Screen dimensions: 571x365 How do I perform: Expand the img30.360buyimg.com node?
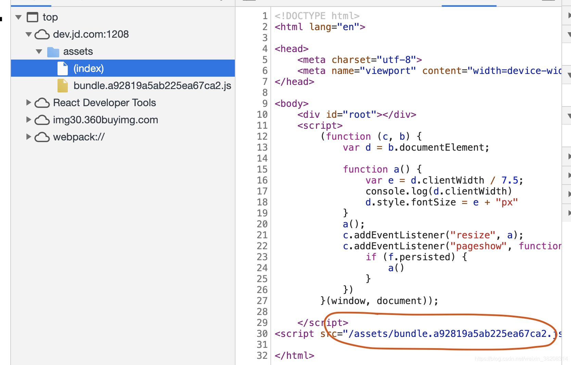[29, 120]
